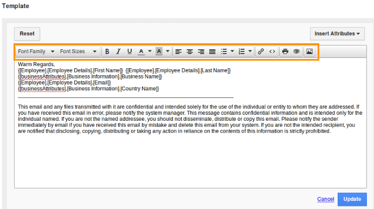This screenshot has height=209, width=374.
Task: Open the source code view
Action: click(x=272, y=51)
